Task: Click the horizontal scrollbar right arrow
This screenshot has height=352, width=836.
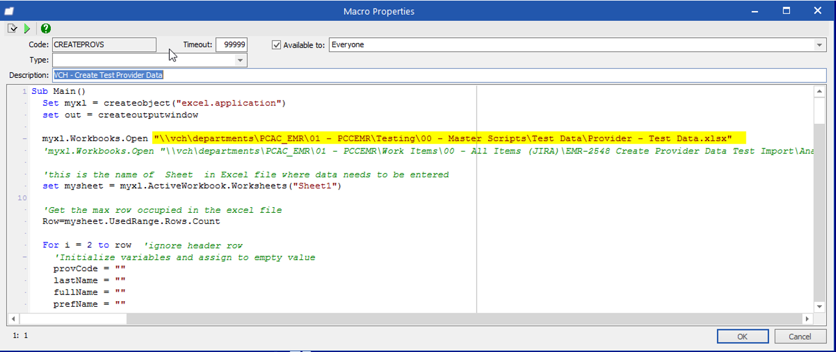Action: [x=807, y=318]
